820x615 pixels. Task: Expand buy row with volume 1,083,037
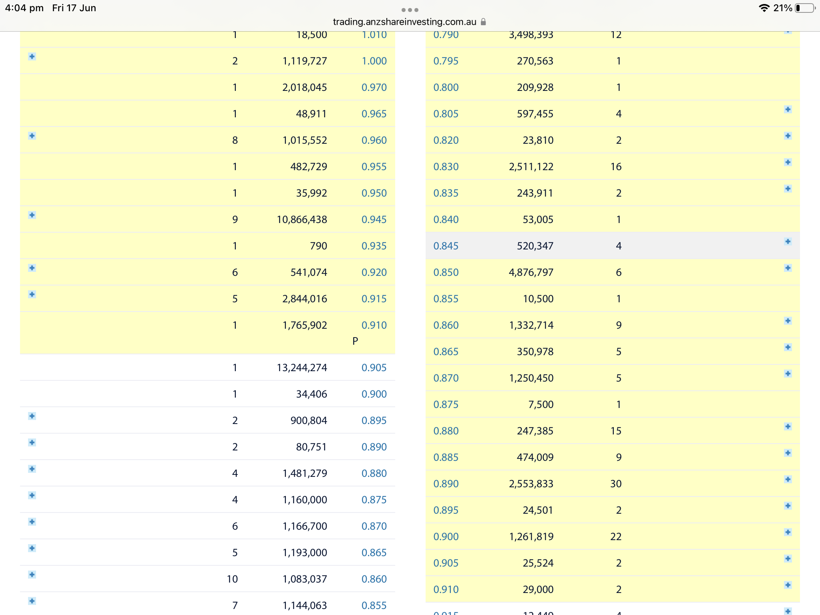click(x=32, y=575)
